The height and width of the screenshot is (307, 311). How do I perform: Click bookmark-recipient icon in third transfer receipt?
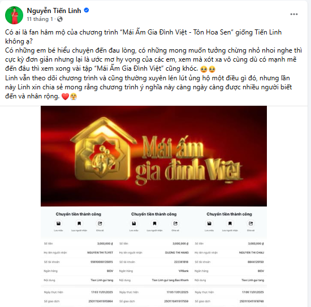[x=230, y=223]
